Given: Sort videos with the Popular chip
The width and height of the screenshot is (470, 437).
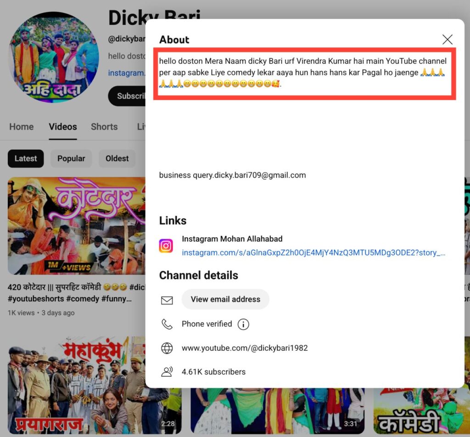Looking at the screenshot, I should point(71,158).
